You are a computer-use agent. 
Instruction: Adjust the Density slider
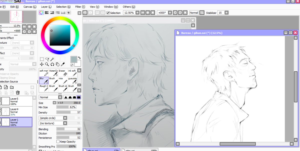tap(69, 112)
